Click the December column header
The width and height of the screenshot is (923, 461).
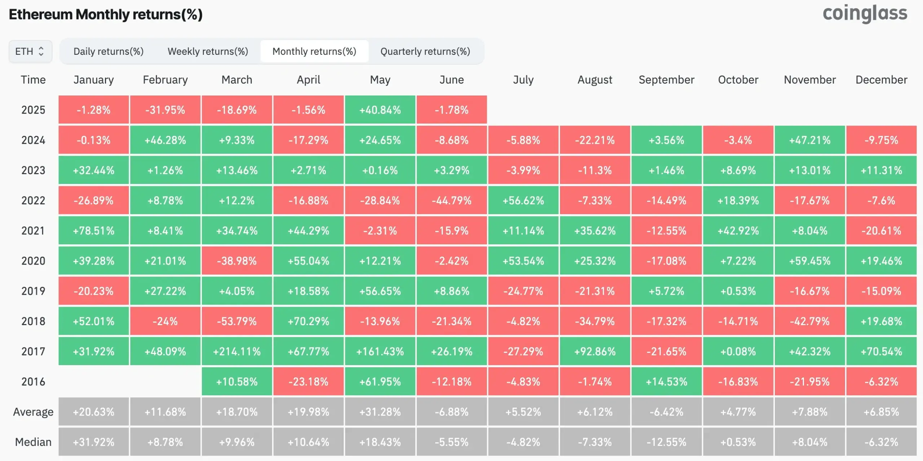coord(881,80)
